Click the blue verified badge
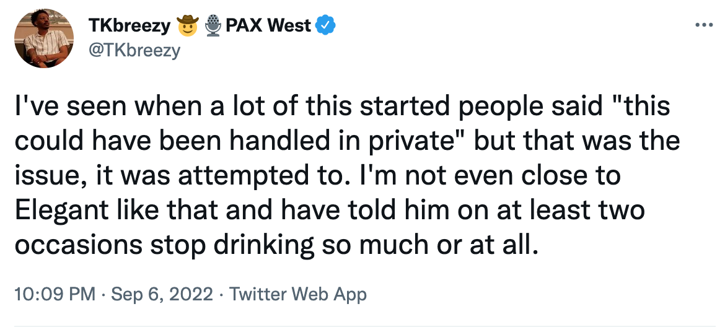The height and width of the screenshot is (327, 725). pos(327,26)
